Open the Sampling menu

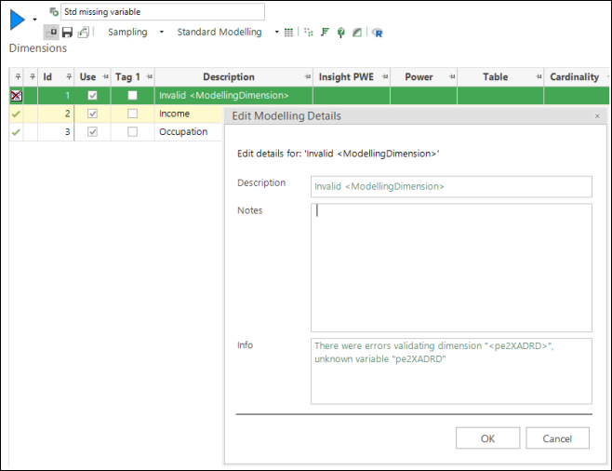click(127, 32)
